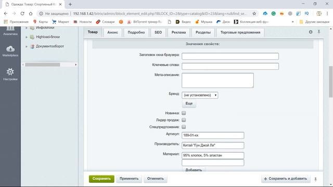Bookmark page with the star icon
This screenshot has width=333, height=187.
(254, 14)
